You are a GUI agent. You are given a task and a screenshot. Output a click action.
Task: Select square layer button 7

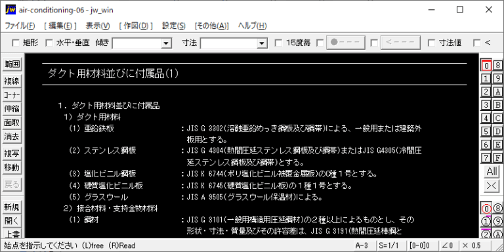486,157
